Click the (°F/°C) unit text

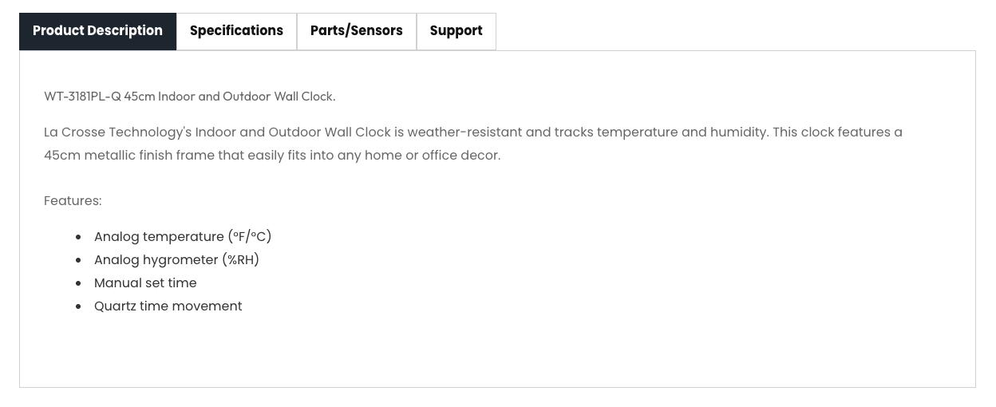click(x=250, y=237)
